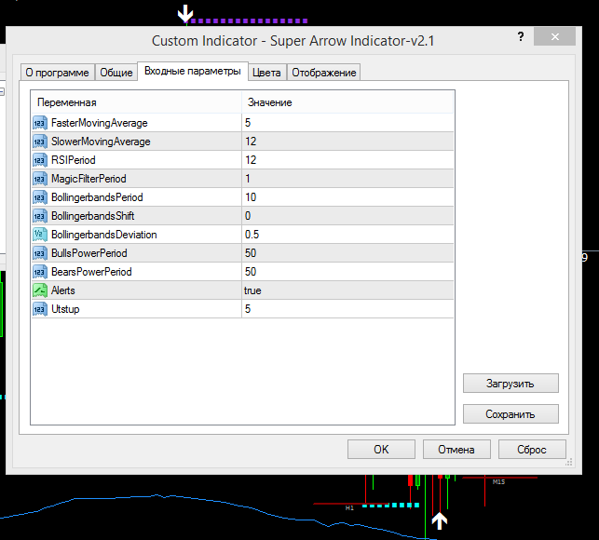Click the integer icon beside BullsPowerPeriod

pos(40,253)
